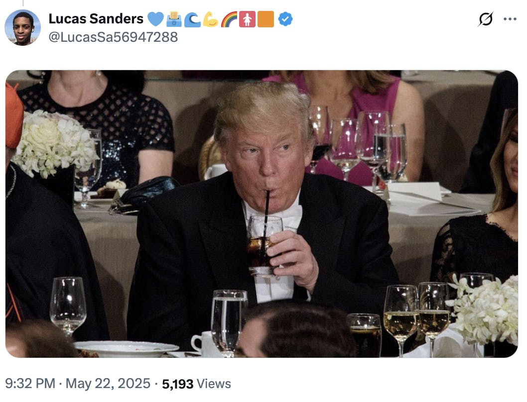This screenshot has width=527, height=402.
Task: Open Lucas Sanders' profile picture
Action: tap(22, 27)
